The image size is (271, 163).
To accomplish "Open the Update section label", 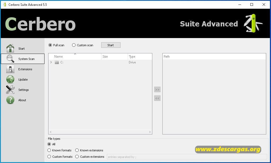I will tap(23, 80).
